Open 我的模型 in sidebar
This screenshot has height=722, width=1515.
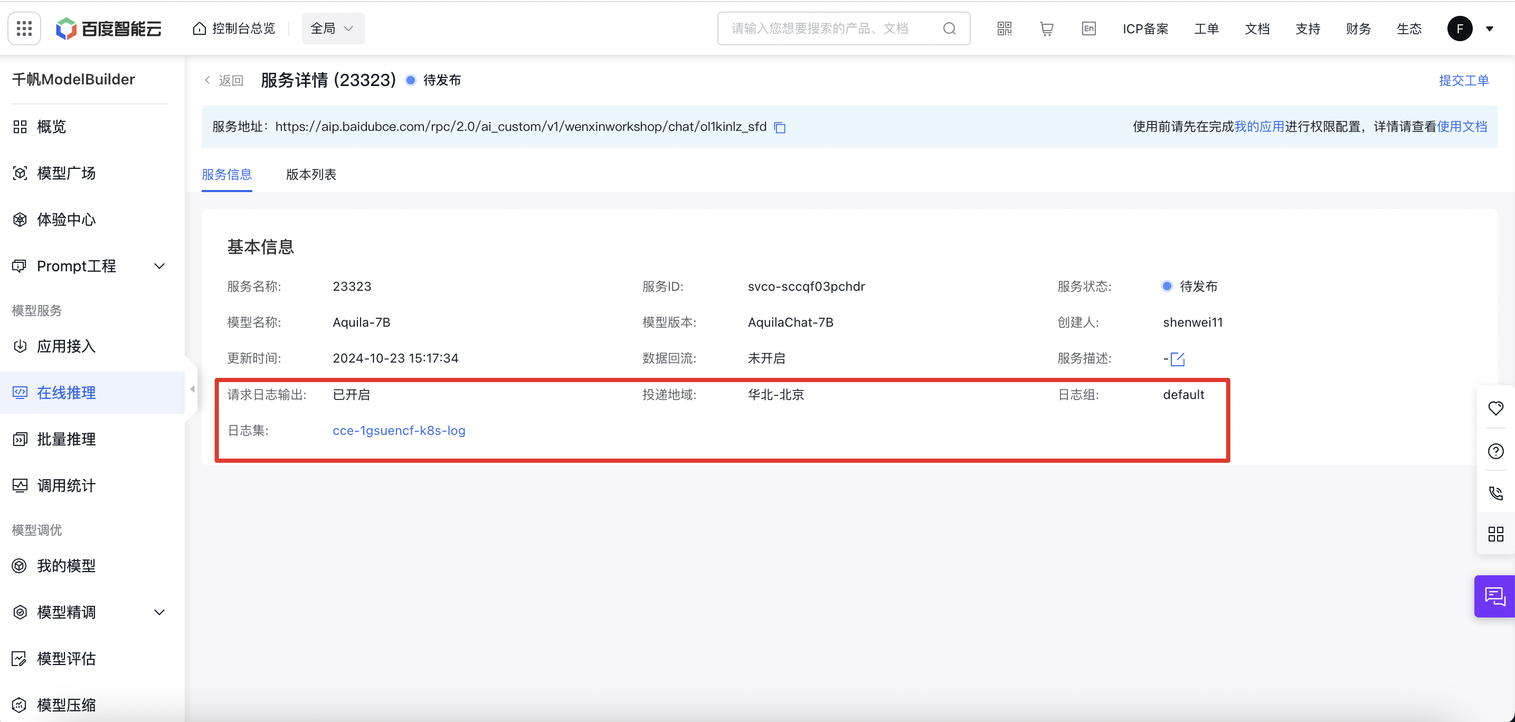tap(92, 565)
